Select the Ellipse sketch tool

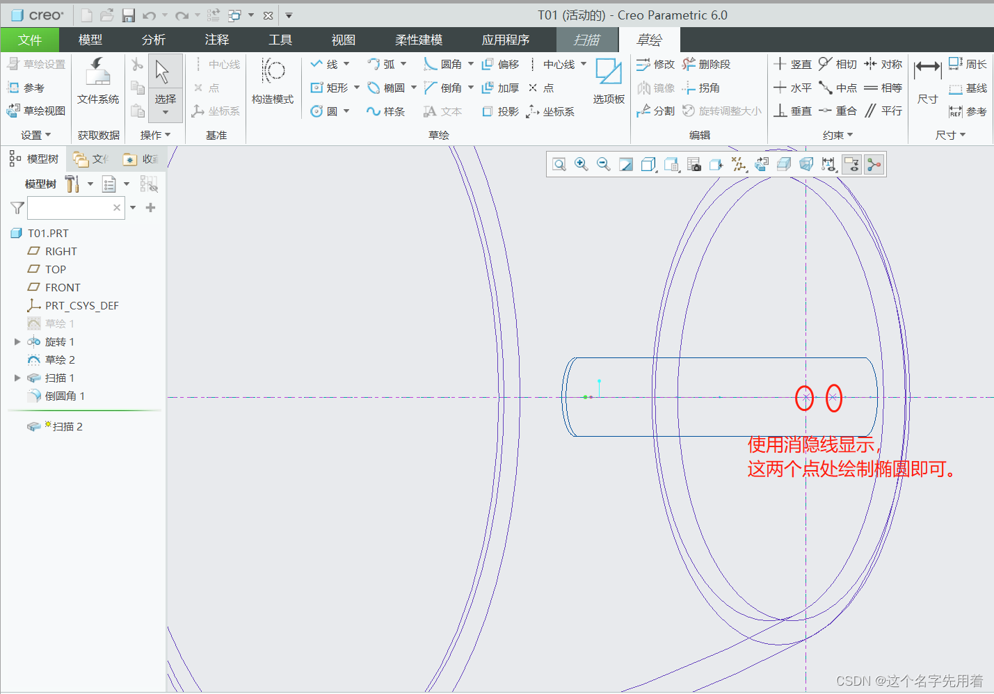(x=386, y=88)
